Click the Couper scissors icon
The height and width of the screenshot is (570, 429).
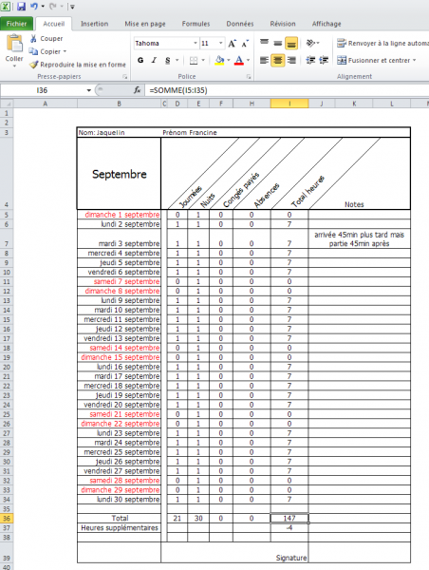tap(33, 39)
